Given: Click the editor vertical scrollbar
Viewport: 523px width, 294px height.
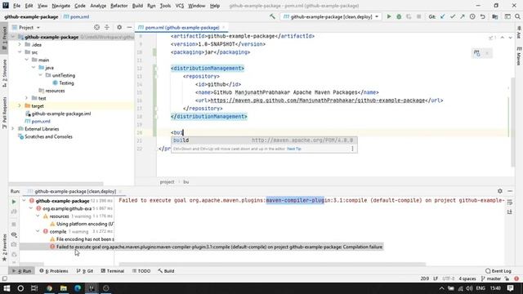Looking at the screenshot, I should 512,122.
